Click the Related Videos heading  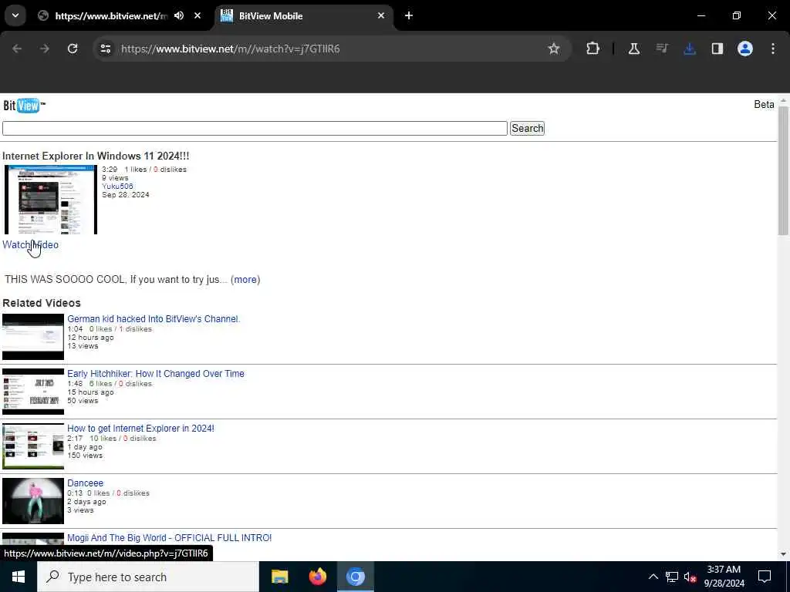[42, 303]
